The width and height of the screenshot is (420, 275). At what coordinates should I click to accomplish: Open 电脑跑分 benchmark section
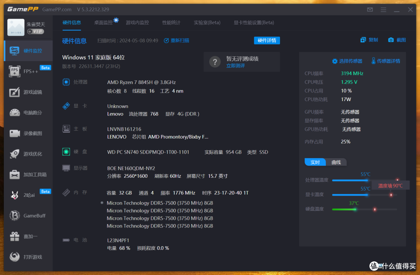click(x=28, y=113)
